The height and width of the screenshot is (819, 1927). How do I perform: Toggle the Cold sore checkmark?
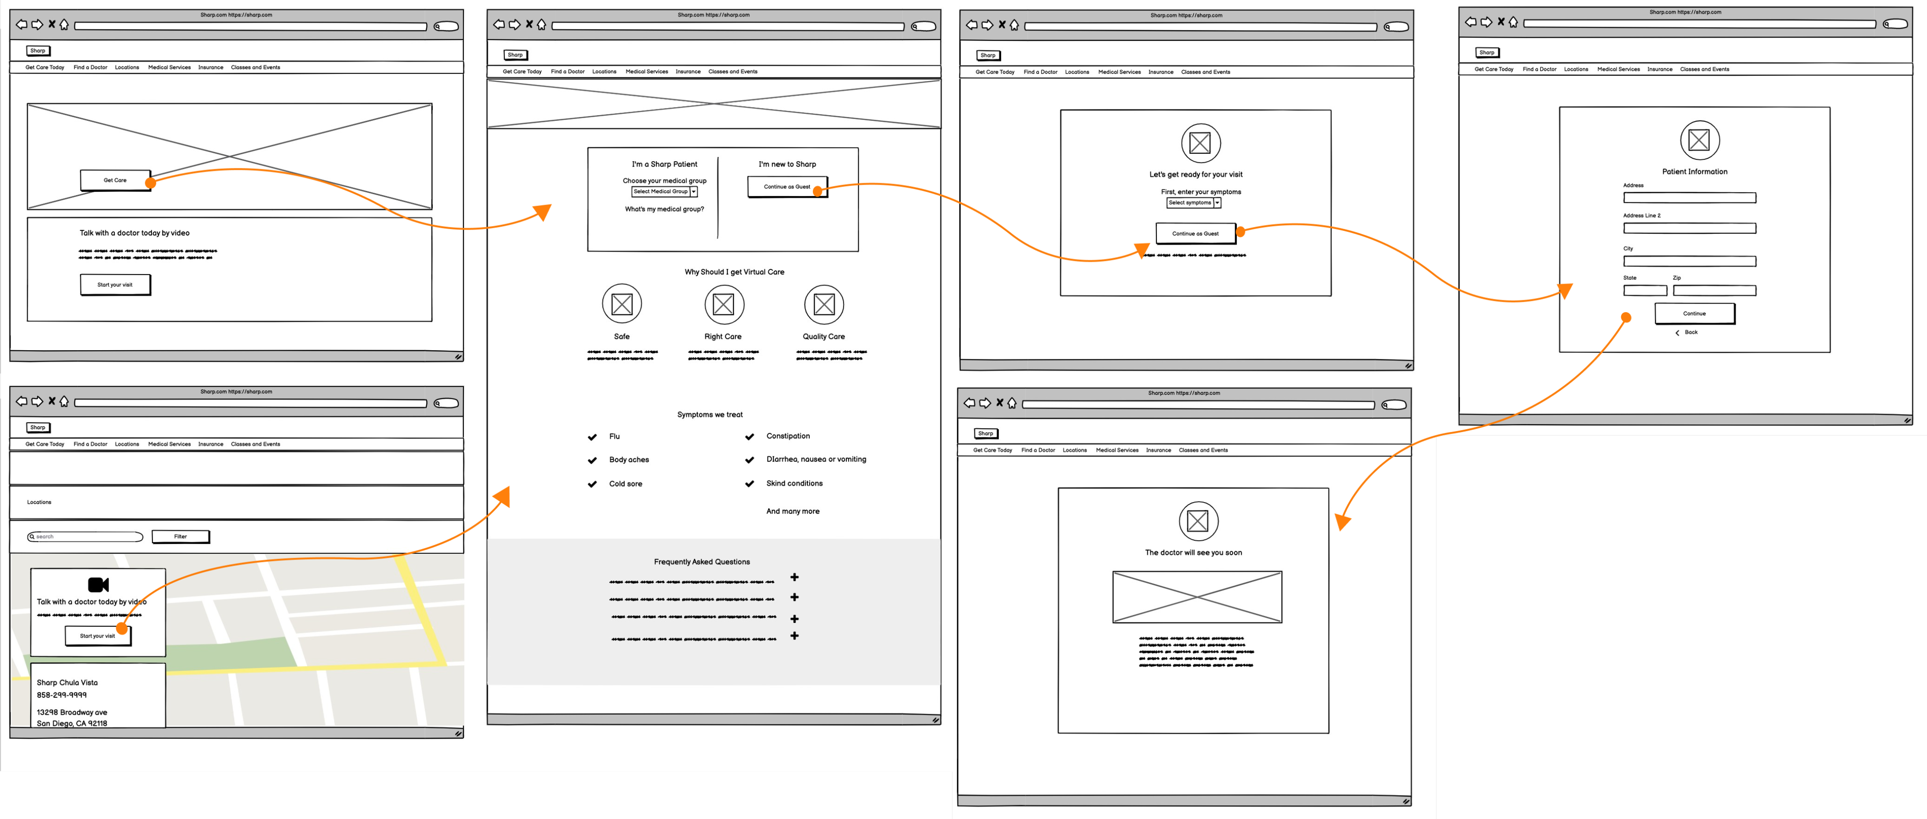[x=592, y=484]
